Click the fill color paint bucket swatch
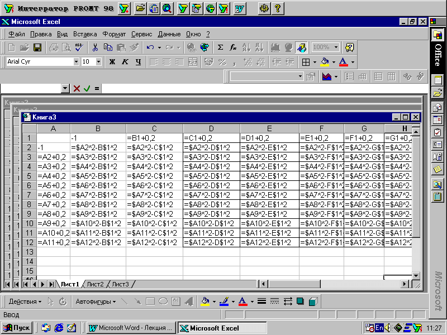 click(x=324, y=62)
